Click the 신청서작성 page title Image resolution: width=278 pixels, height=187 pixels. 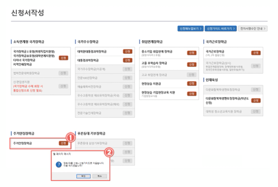pyautogui.click(x=27, y=13)
